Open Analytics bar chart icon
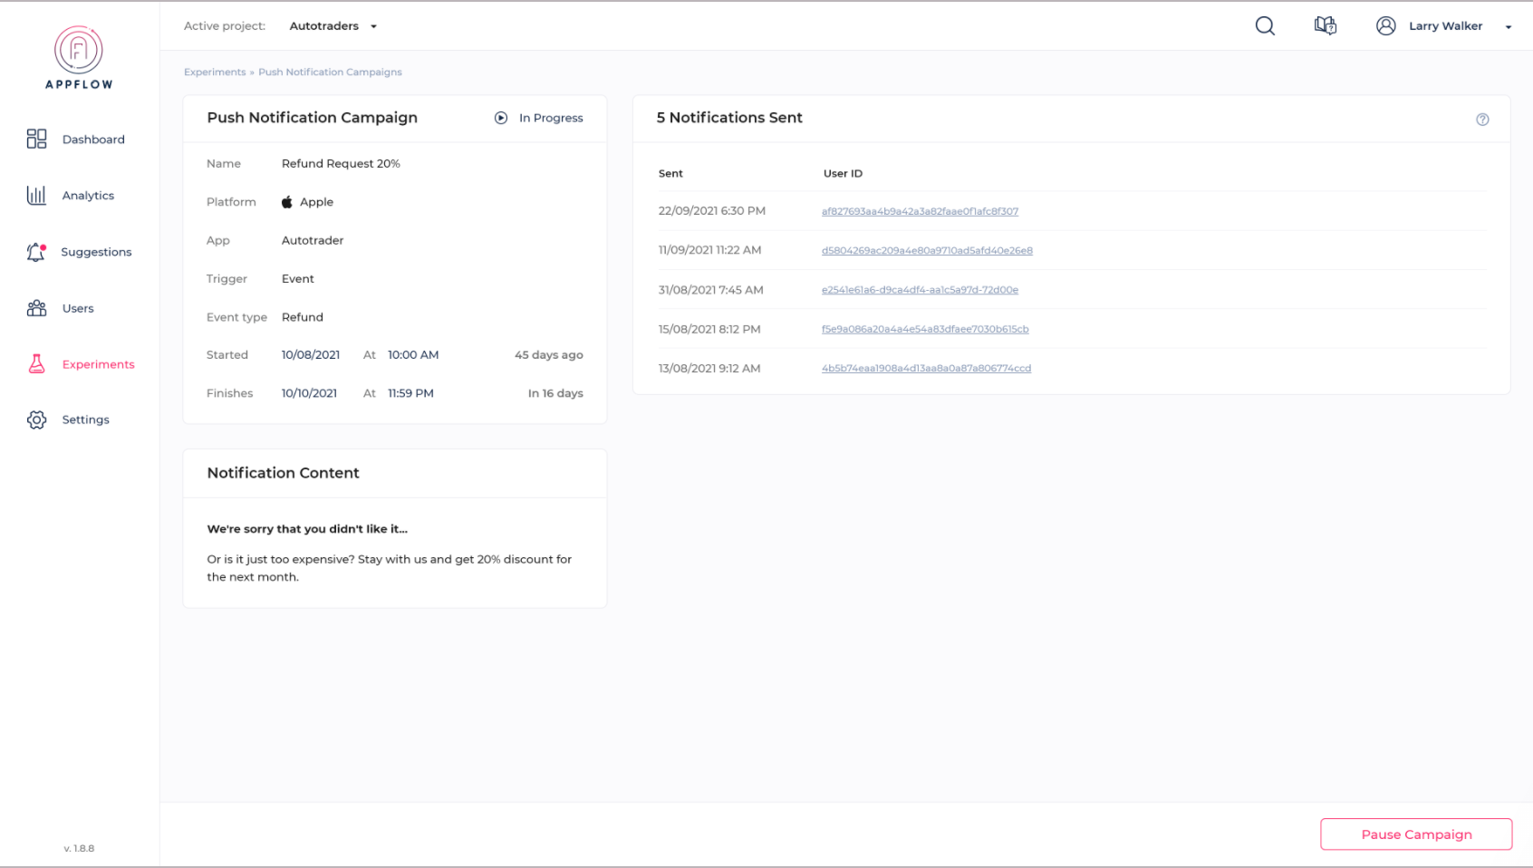This screenshot has height=868, width=1533. click(36, 195)
